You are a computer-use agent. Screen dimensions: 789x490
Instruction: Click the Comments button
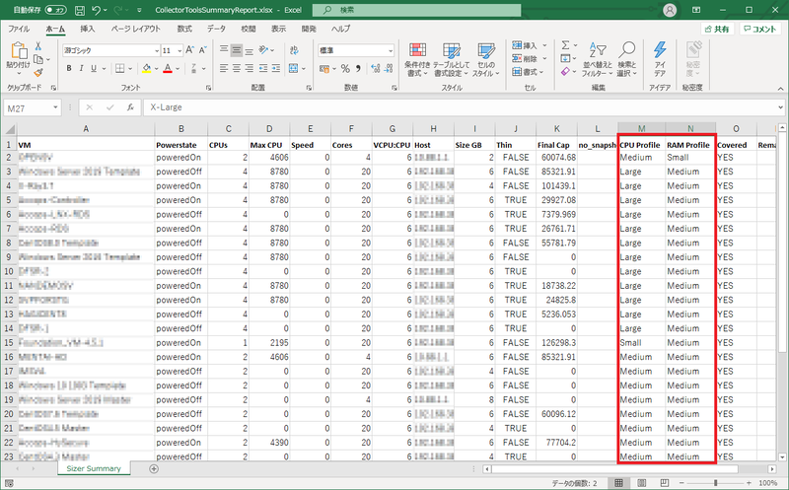pos(759,30)
